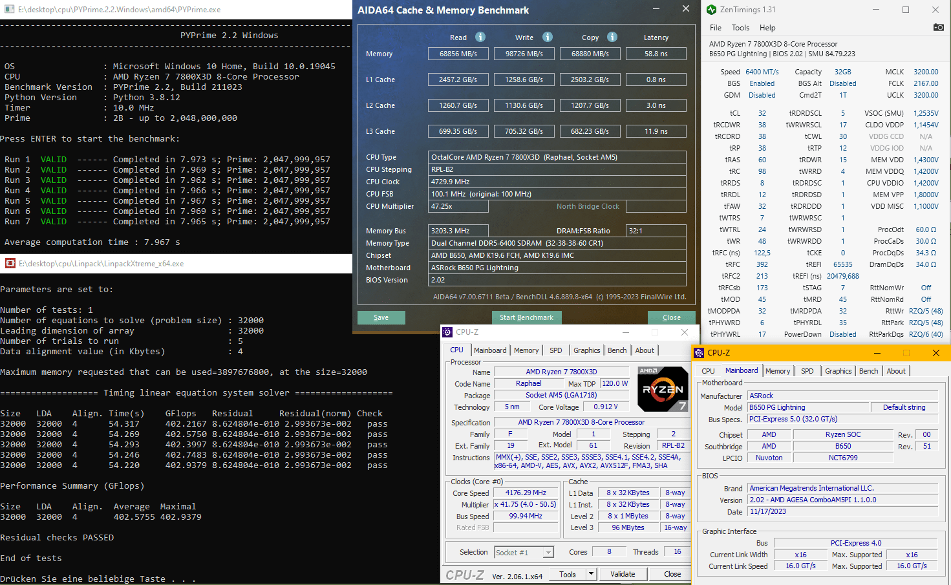Select Bench tab in the orange CPU-Z Mainboard window
Viewport: 951px width, 585px height.
point(869,371)
